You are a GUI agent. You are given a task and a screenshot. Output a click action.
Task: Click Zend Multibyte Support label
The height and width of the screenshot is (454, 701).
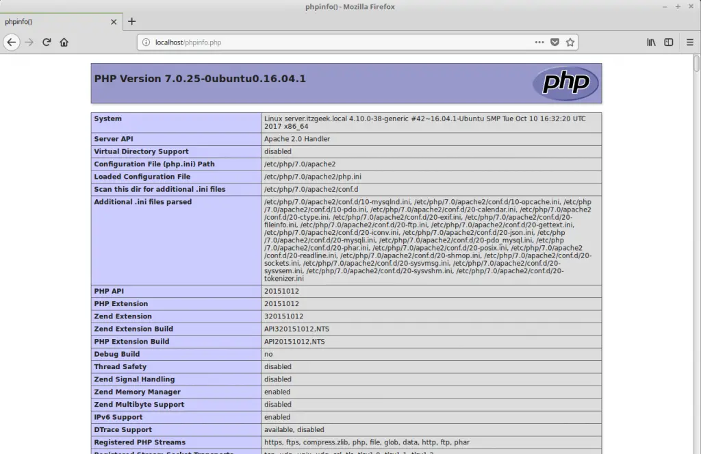(139, 404)
